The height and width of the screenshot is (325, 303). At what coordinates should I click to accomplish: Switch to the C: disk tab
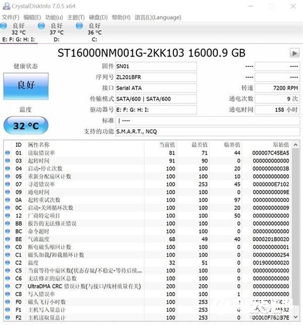tap(94, 32)
